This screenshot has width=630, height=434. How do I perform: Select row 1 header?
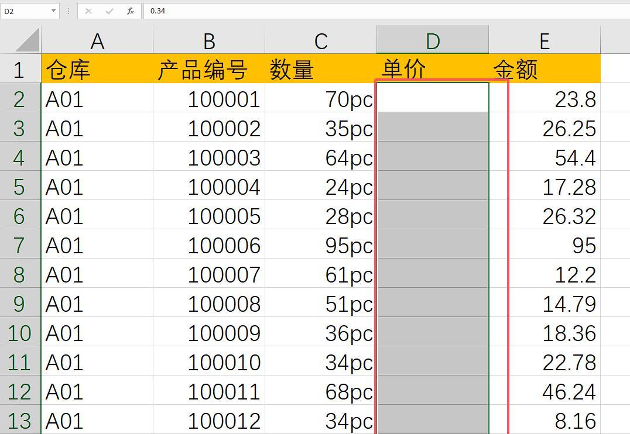tap(20, 68)
